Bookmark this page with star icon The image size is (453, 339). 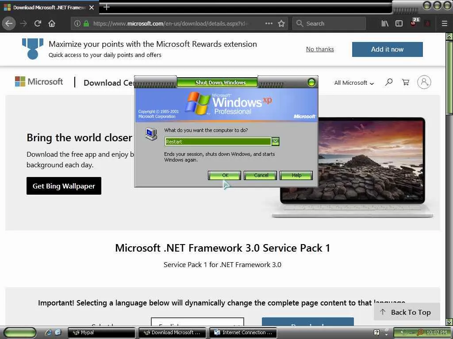281,23
